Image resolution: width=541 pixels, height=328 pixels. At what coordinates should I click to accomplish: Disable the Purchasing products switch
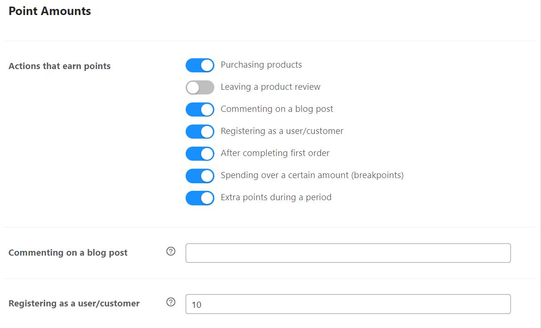click(x=200, y=65)
